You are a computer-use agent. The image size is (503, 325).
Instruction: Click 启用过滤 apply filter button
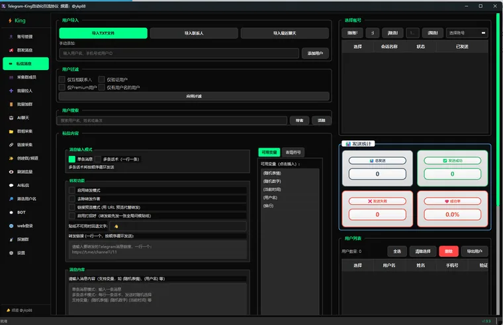[x=194, y=96]
